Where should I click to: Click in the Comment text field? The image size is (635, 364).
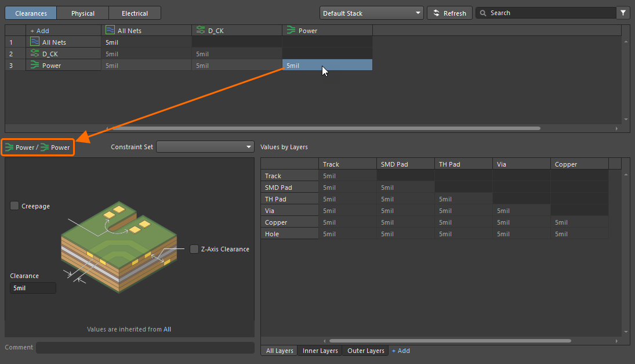click(x=145, y=347)
